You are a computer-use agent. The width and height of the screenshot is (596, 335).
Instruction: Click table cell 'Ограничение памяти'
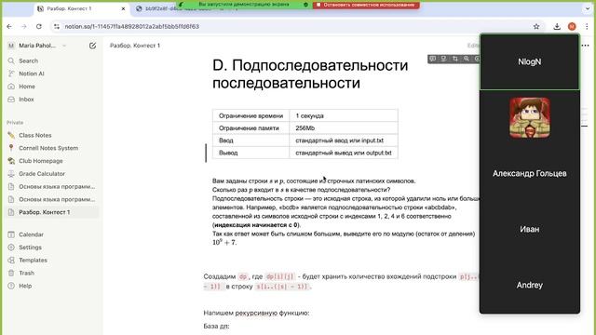click(x=251, y=128)
